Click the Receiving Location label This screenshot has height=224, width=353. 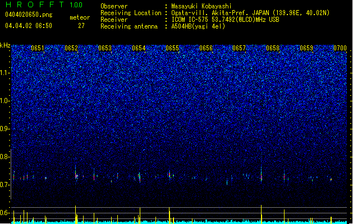click(131, 13)
